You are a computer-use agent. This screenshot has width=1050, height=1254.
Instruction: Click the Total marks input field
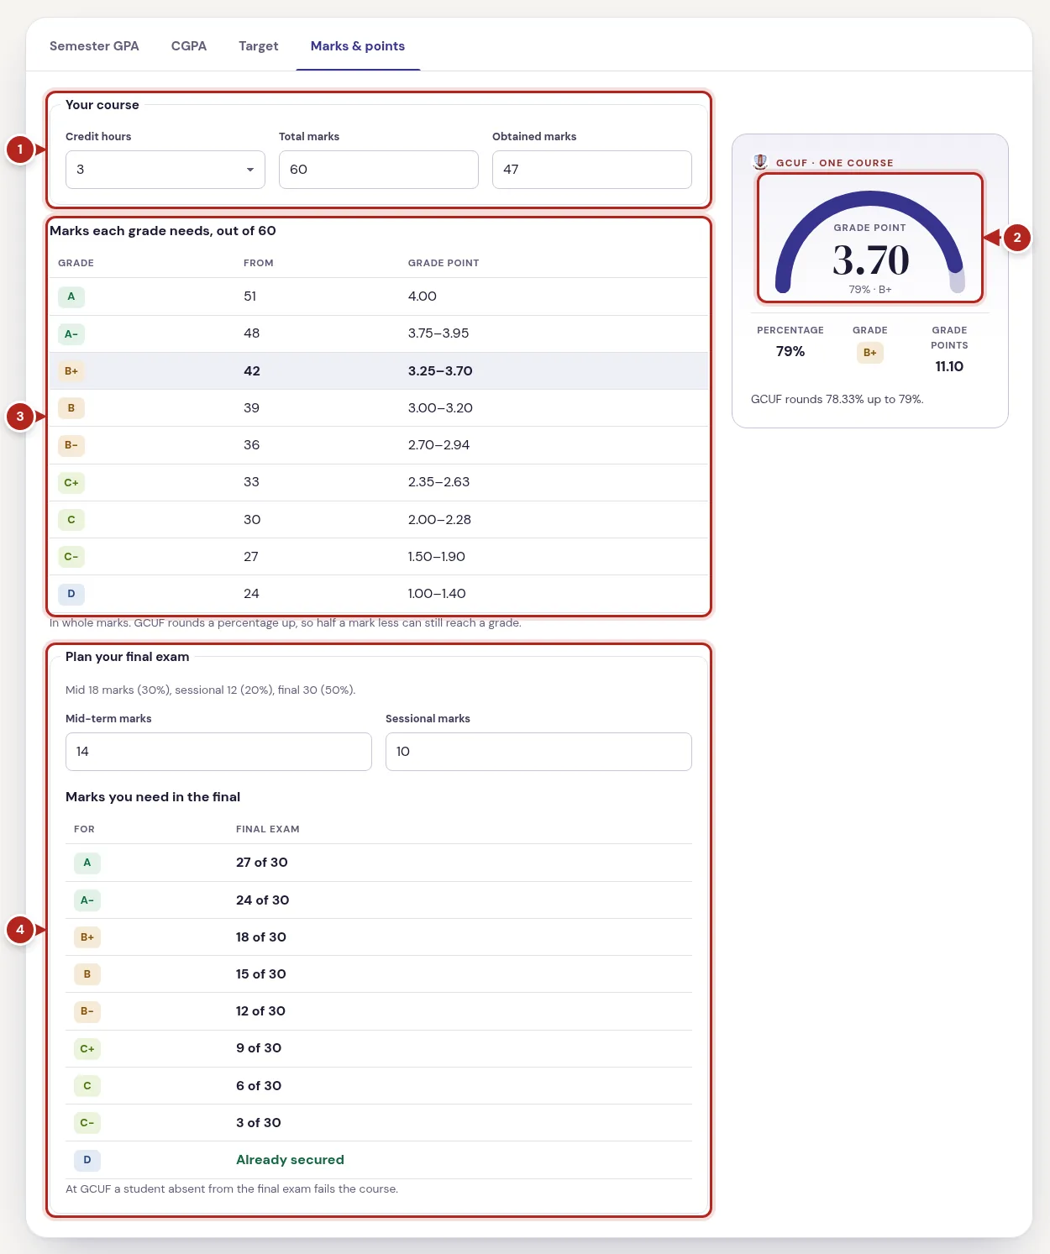(379, 170)
